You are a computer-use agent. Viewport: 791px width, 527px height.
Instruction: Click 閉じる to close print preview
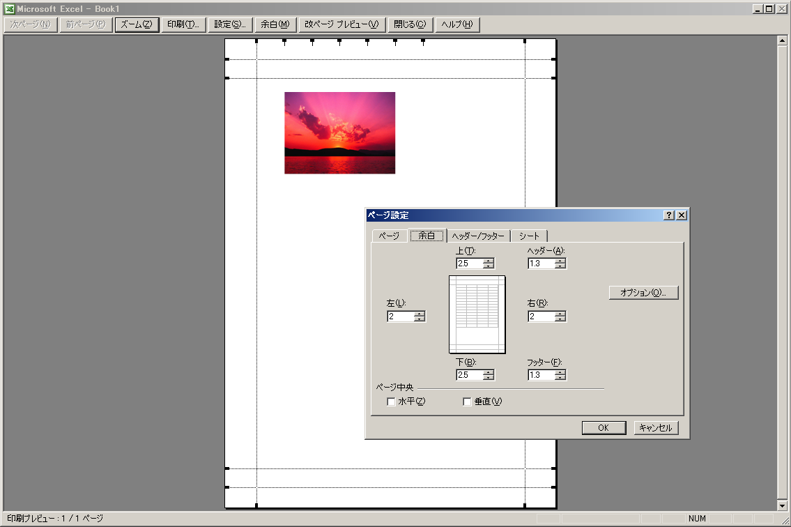(x=409, y=24)
